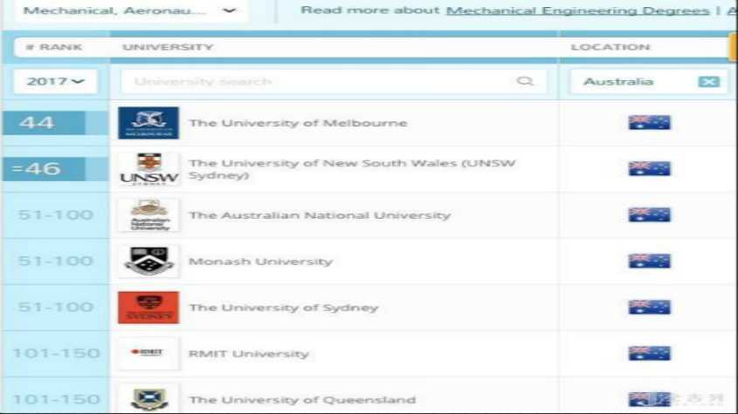
Task: Open the UNSW Sydney logo
Action: pyautogui.click(x=148, y=169)
